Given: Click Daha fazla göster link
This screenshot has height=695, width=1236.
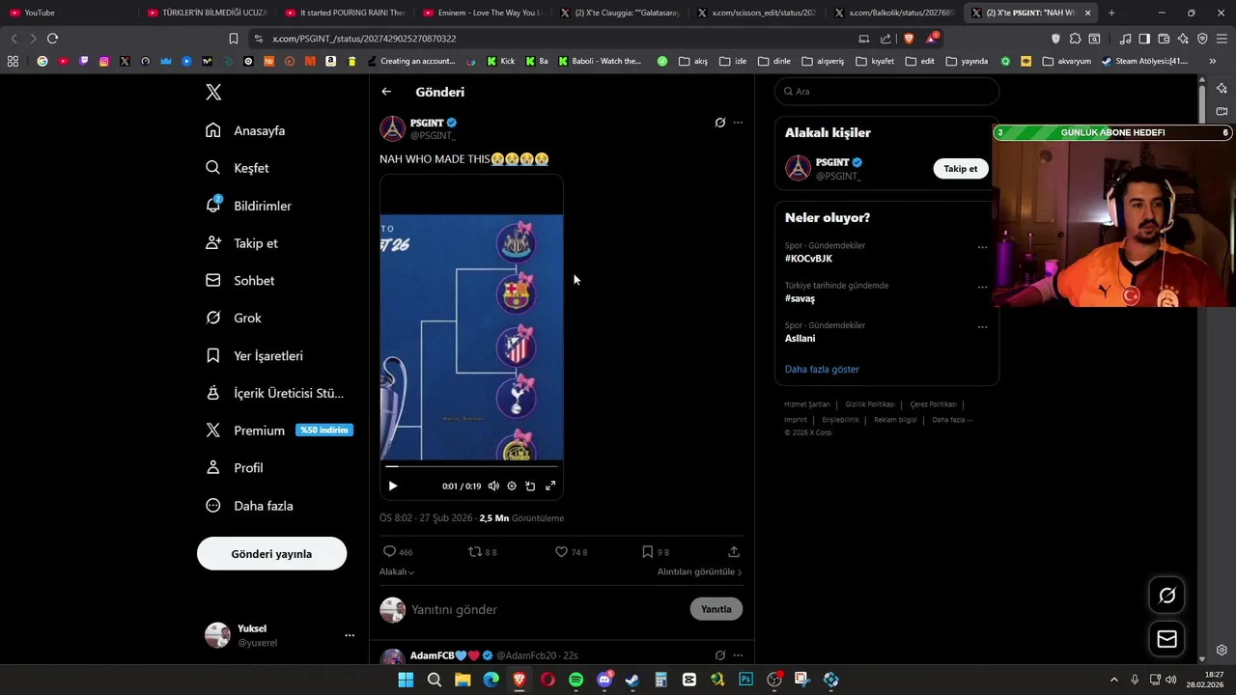Looking at the screenshot, I should 822,369.
